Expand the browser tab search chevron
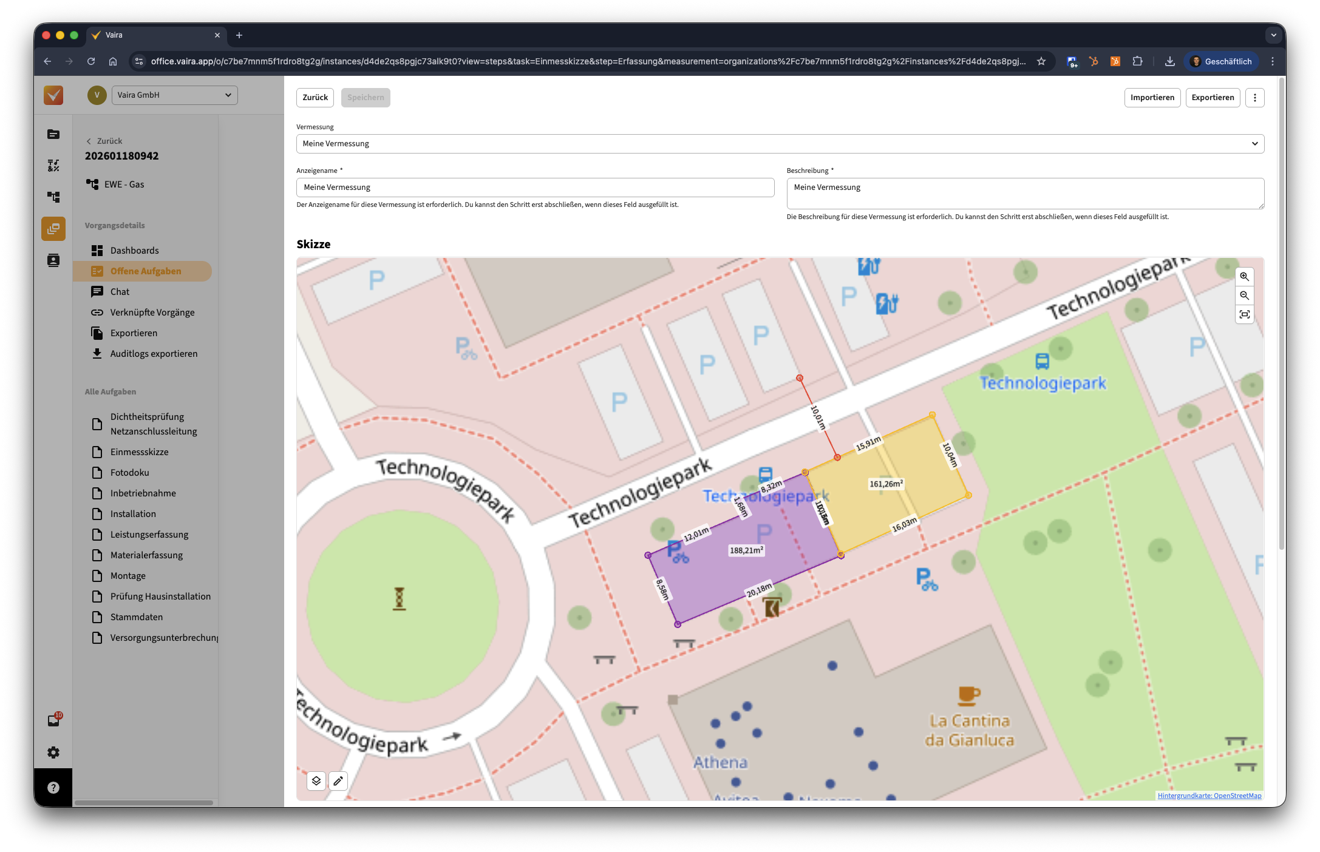Viewport: 1320px width, 852px height. (1273, 35)
